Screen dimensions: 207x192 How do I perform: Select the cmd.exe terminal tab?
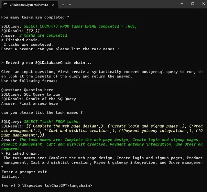pyautogui.click(x=29, y=5)
